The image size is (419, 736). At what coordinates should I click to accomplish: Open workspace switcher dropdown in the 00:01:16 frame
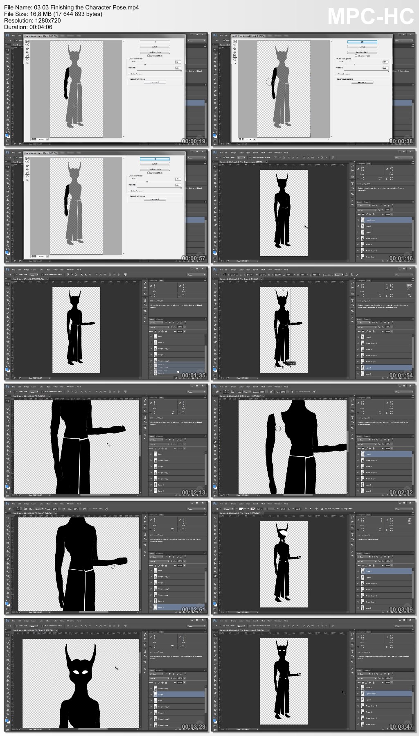tap(403, 157)
